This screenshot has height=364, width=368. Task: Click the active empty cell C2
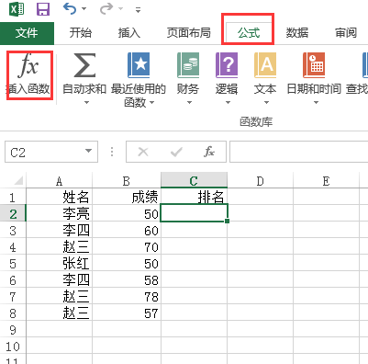click(x=194, y=212)
